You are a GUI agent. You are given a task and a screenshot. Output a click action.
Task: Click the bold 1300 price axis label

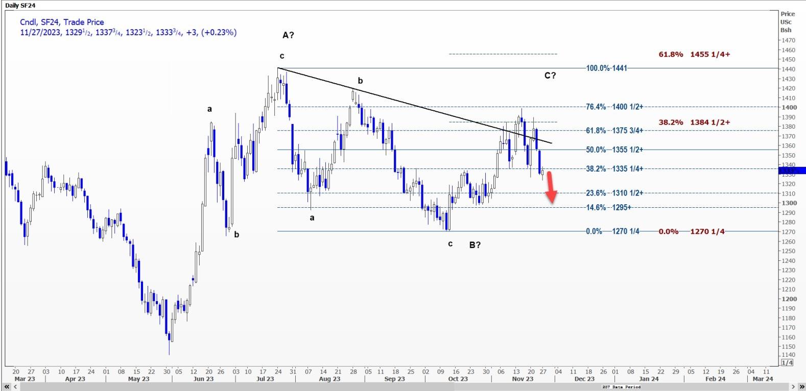tap(789, 203)
